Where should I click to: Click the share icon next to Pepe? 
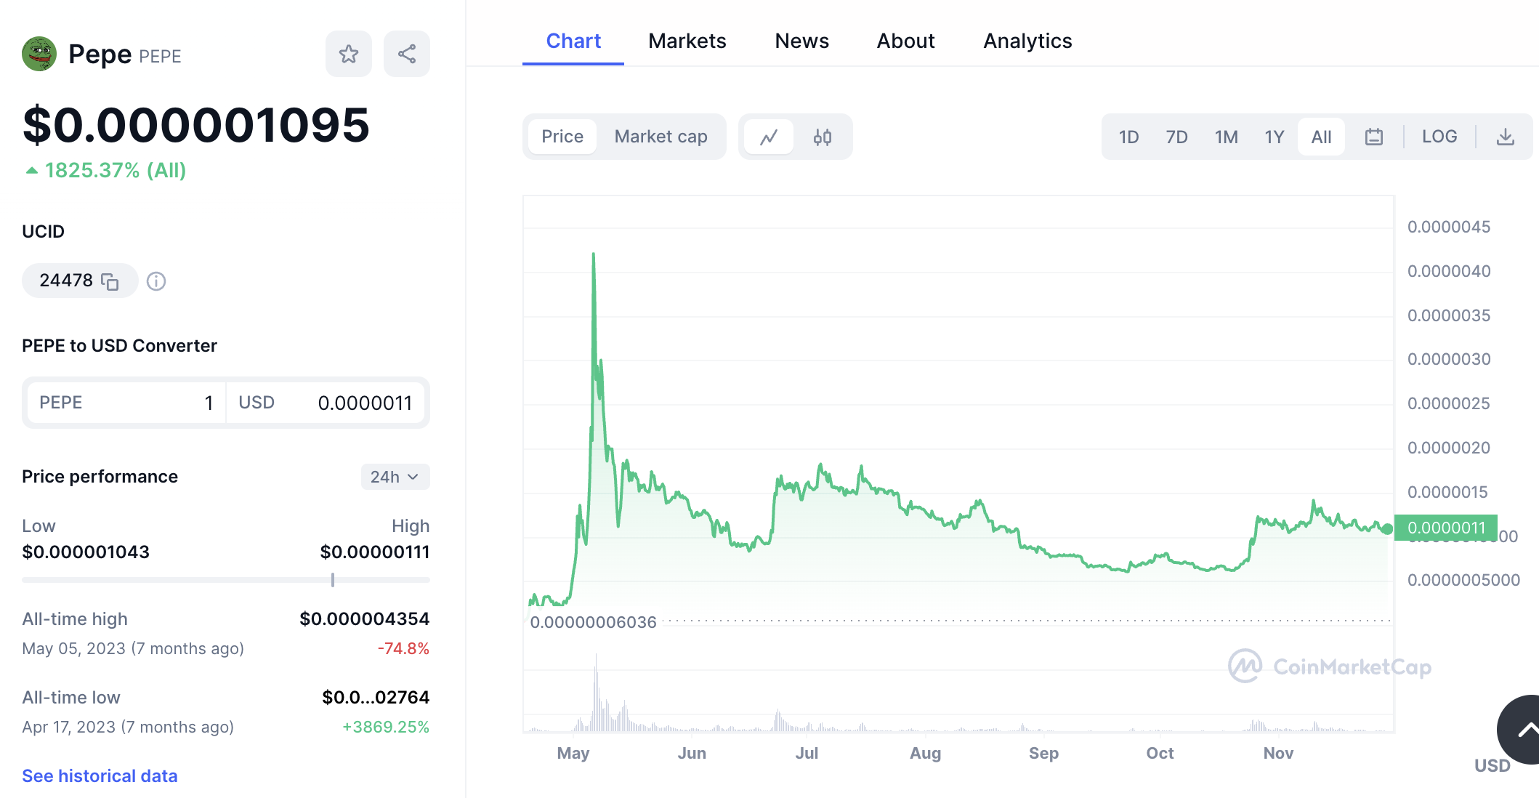(407, 54)
